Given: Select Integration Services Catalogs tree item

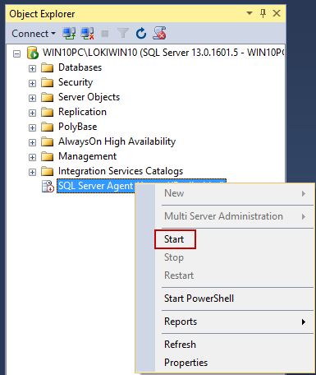Looking at the screenshot, I should (x=121, y=171).
